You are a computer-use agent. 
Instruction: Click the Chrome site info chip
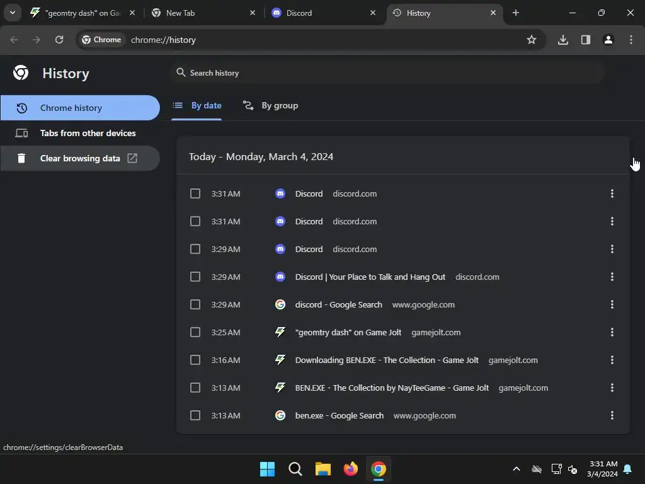point(101,40)
